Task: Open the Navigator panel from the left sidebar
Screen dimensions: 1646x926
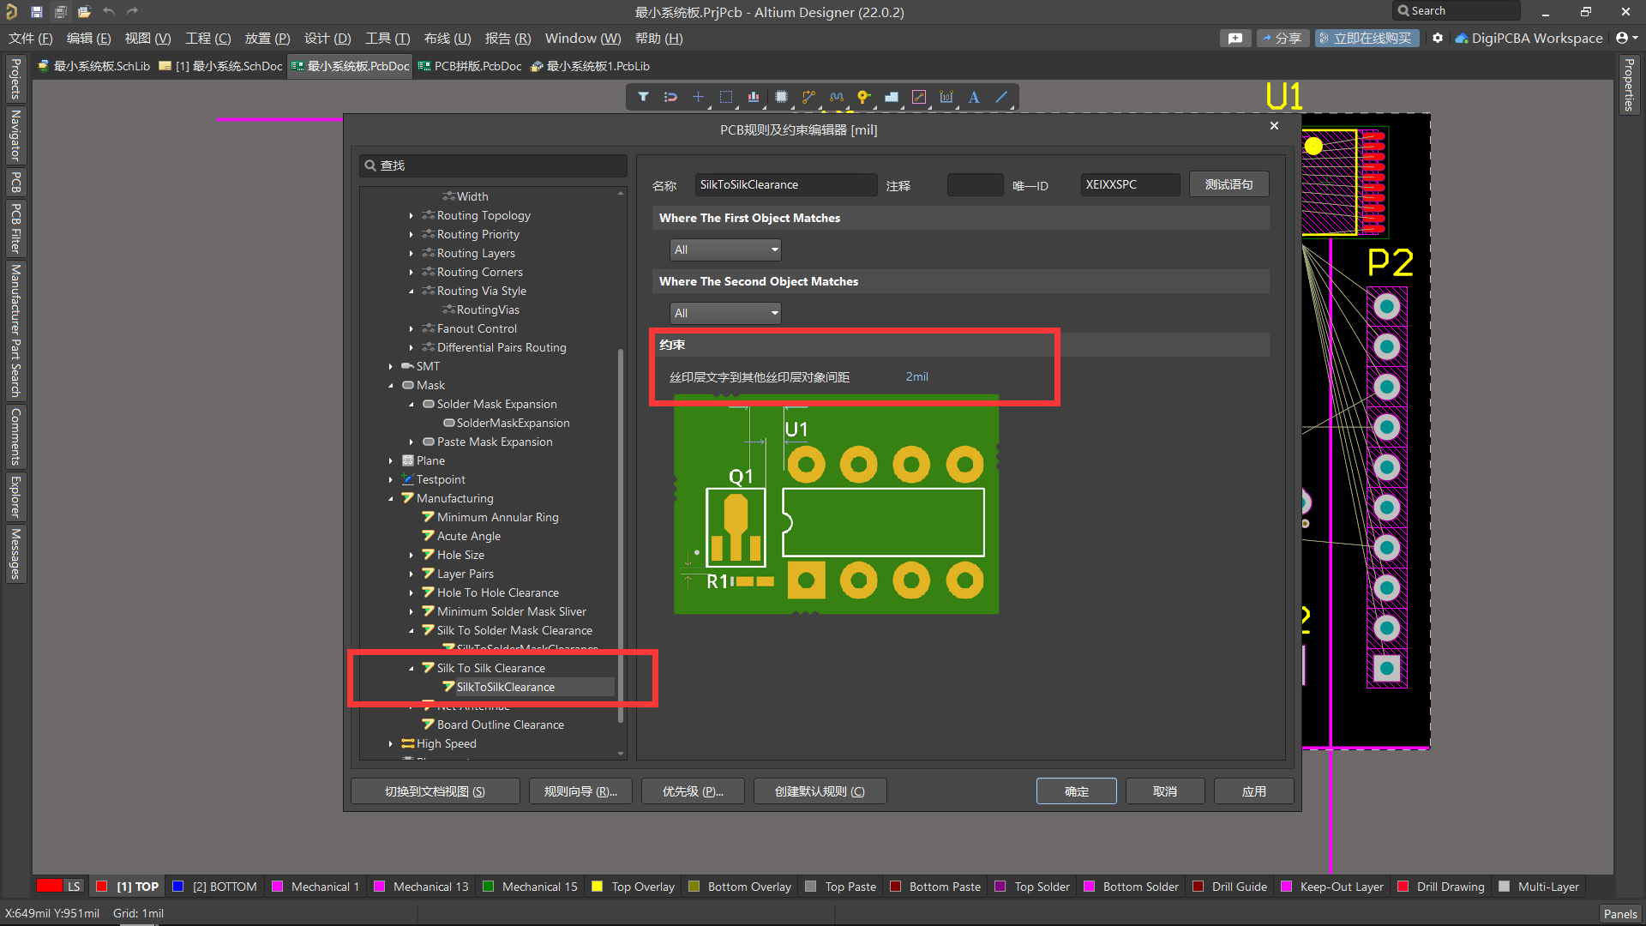Action: tap(15, 135)
